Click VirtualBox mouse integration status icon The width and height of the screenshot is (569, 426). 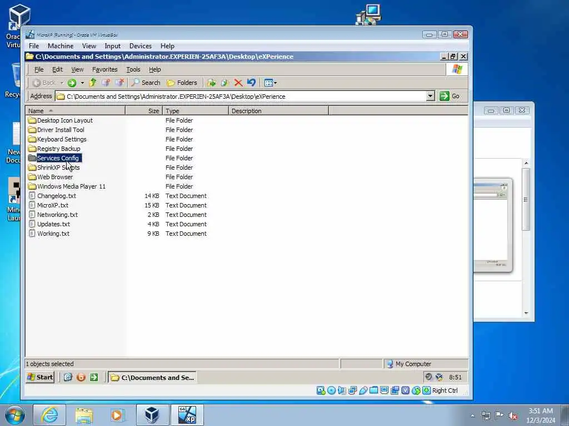(416, 390)
